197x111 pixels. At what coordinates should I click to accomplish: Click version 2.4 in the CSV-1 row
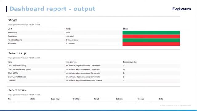(124, 66)
